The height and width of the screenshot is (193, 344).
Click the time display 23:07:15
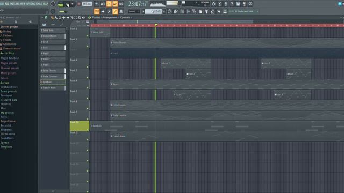tap(138, 4)
